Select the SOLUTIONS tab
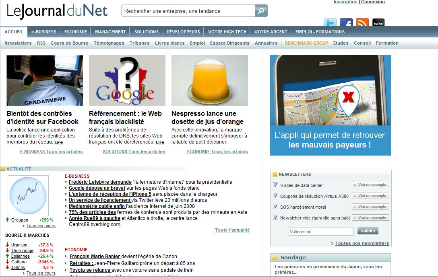 (147, 32)
